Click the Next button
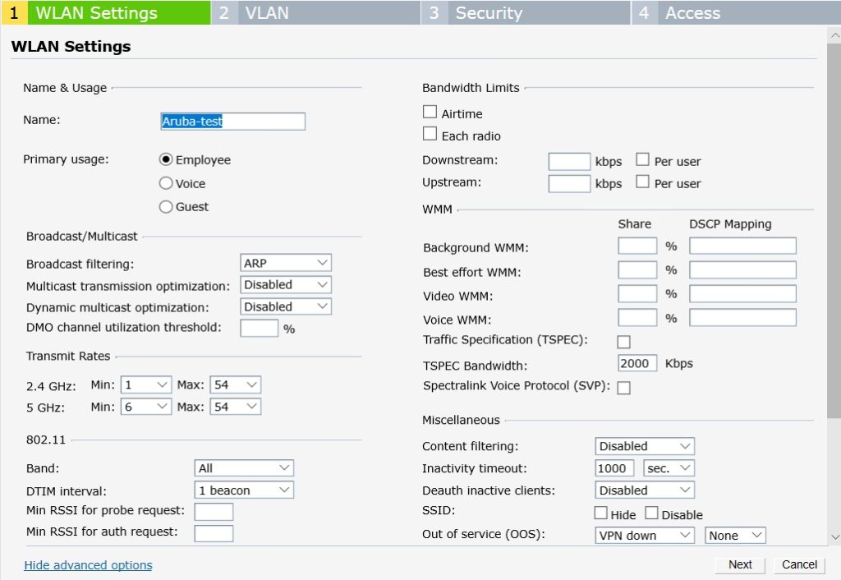Viewport: 841px width, 580px height. pos(740,564)
